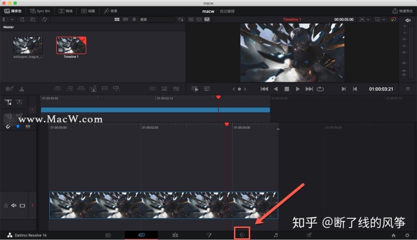Click the smart insert icon
Viewport: 417px width, 240px height.
pyautogui.click(x=57, y=88)
